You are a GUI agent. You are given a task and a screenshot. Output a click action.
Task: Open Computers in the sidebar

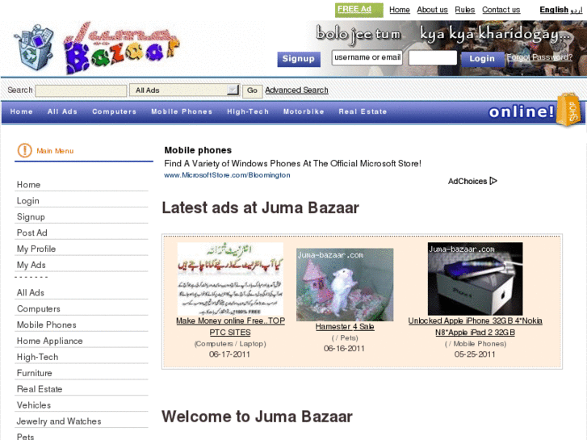(39, 309)
